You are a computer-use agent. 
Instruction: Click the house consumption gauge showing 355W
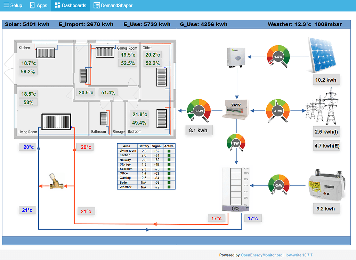(199, 110)
